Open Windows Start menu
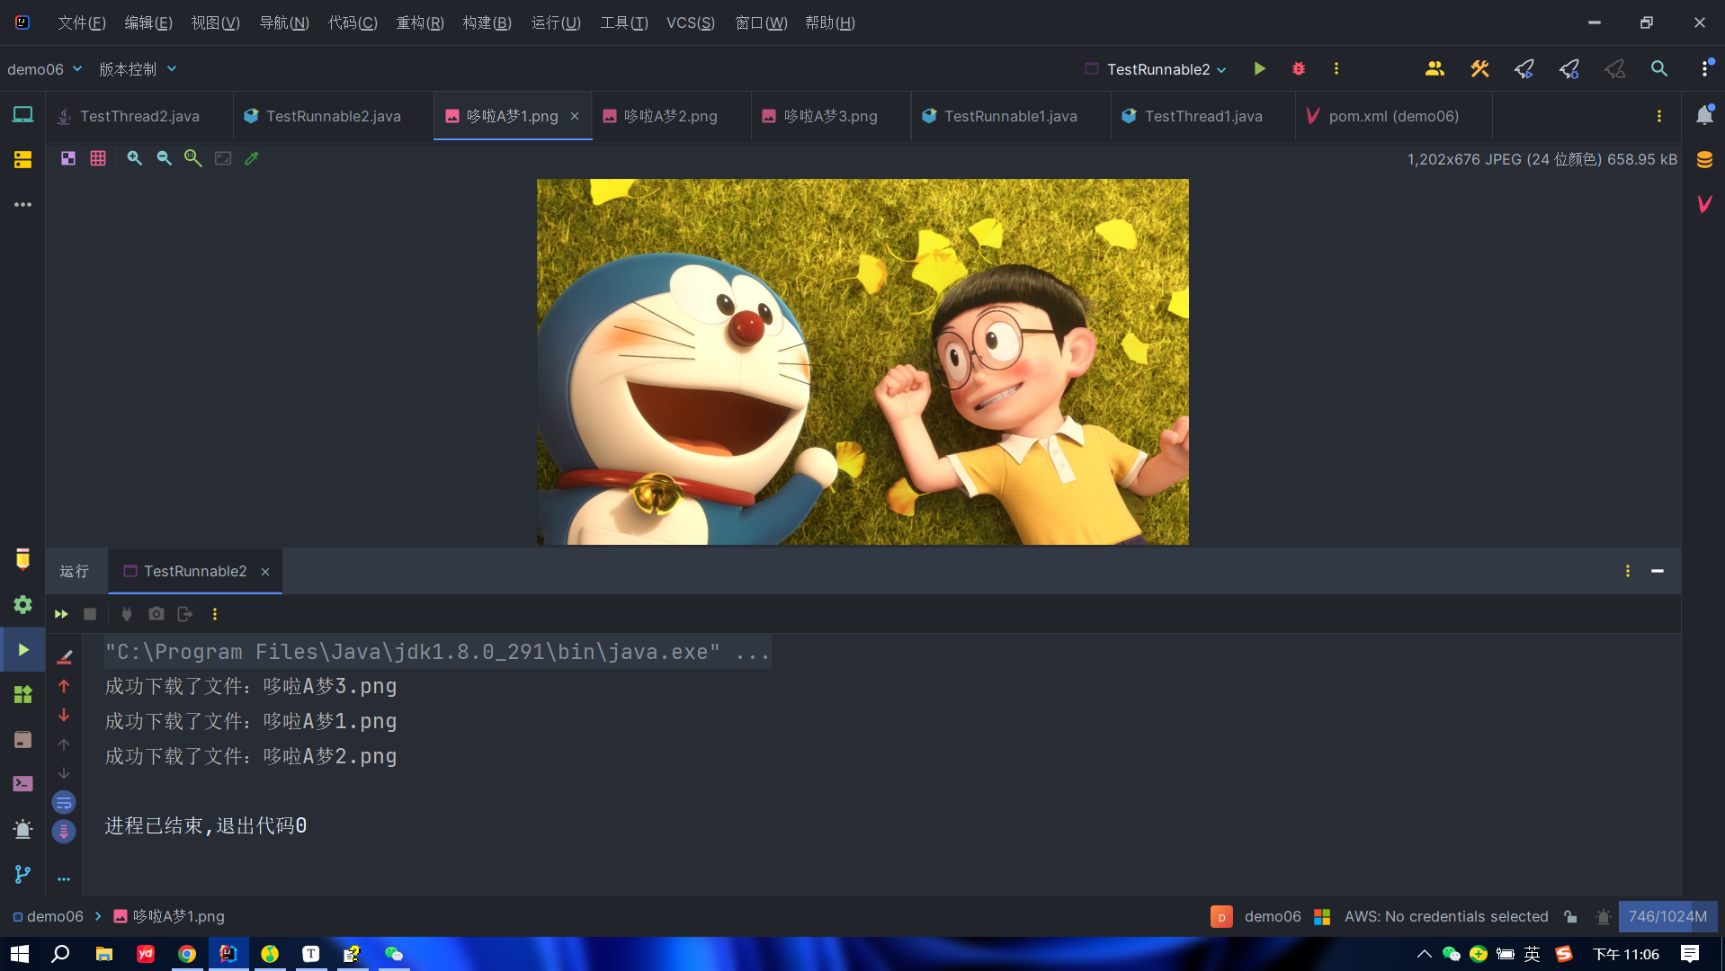Viewport: 1725px width, 971px height. coord(20,954)
